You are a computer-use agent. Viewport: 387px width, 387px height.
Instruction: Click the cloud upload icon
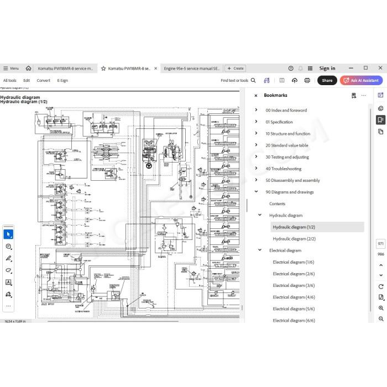(x=295, y=80)
